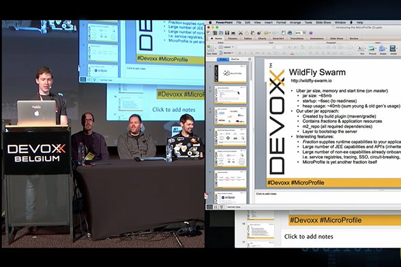This screenshot has height=267, width=401.
Task: Expand the Undo history arrow
Action: [x=270, y=33]
